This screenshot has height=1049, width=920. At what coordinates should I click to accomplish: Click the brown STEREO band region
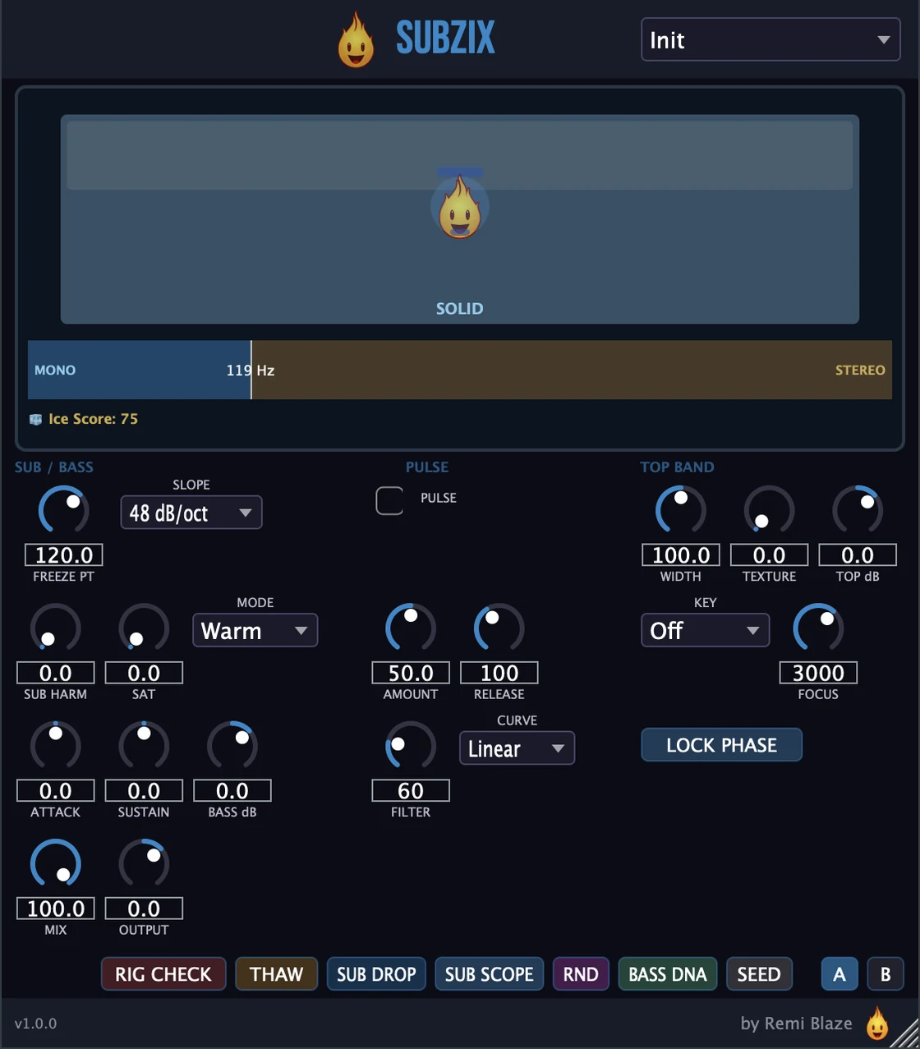(x=572, y=370)
